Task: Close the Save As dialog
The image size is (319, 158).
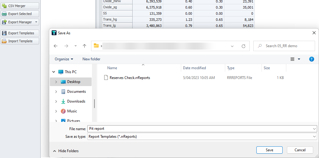Action: 314,33
